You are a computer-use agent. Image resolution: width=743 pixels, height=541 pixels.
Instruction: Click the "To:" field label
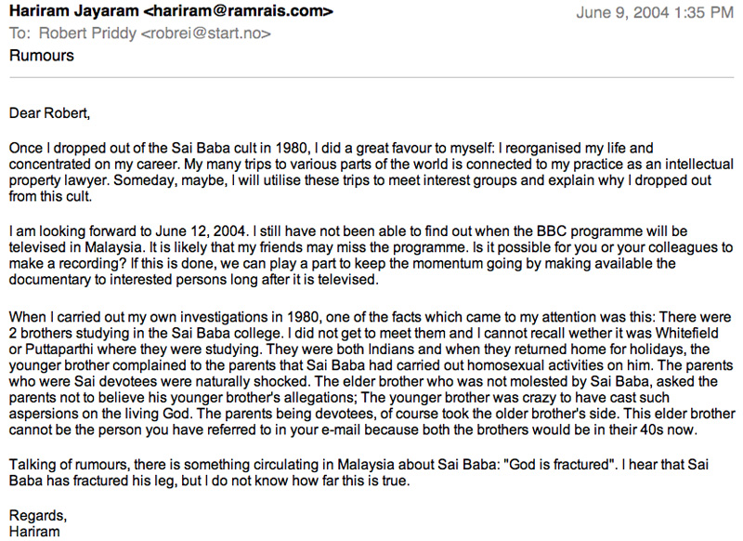click(x=19, y=34)
